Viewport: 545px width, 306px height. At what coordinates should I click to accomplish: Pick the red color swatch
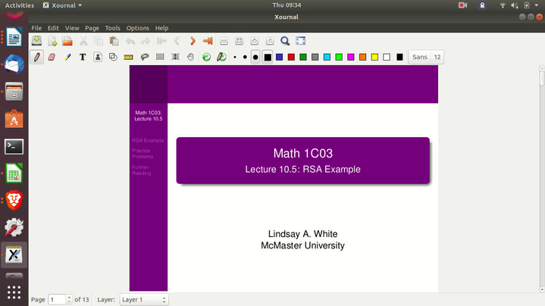pyautogui.click(x=291, y=57)
